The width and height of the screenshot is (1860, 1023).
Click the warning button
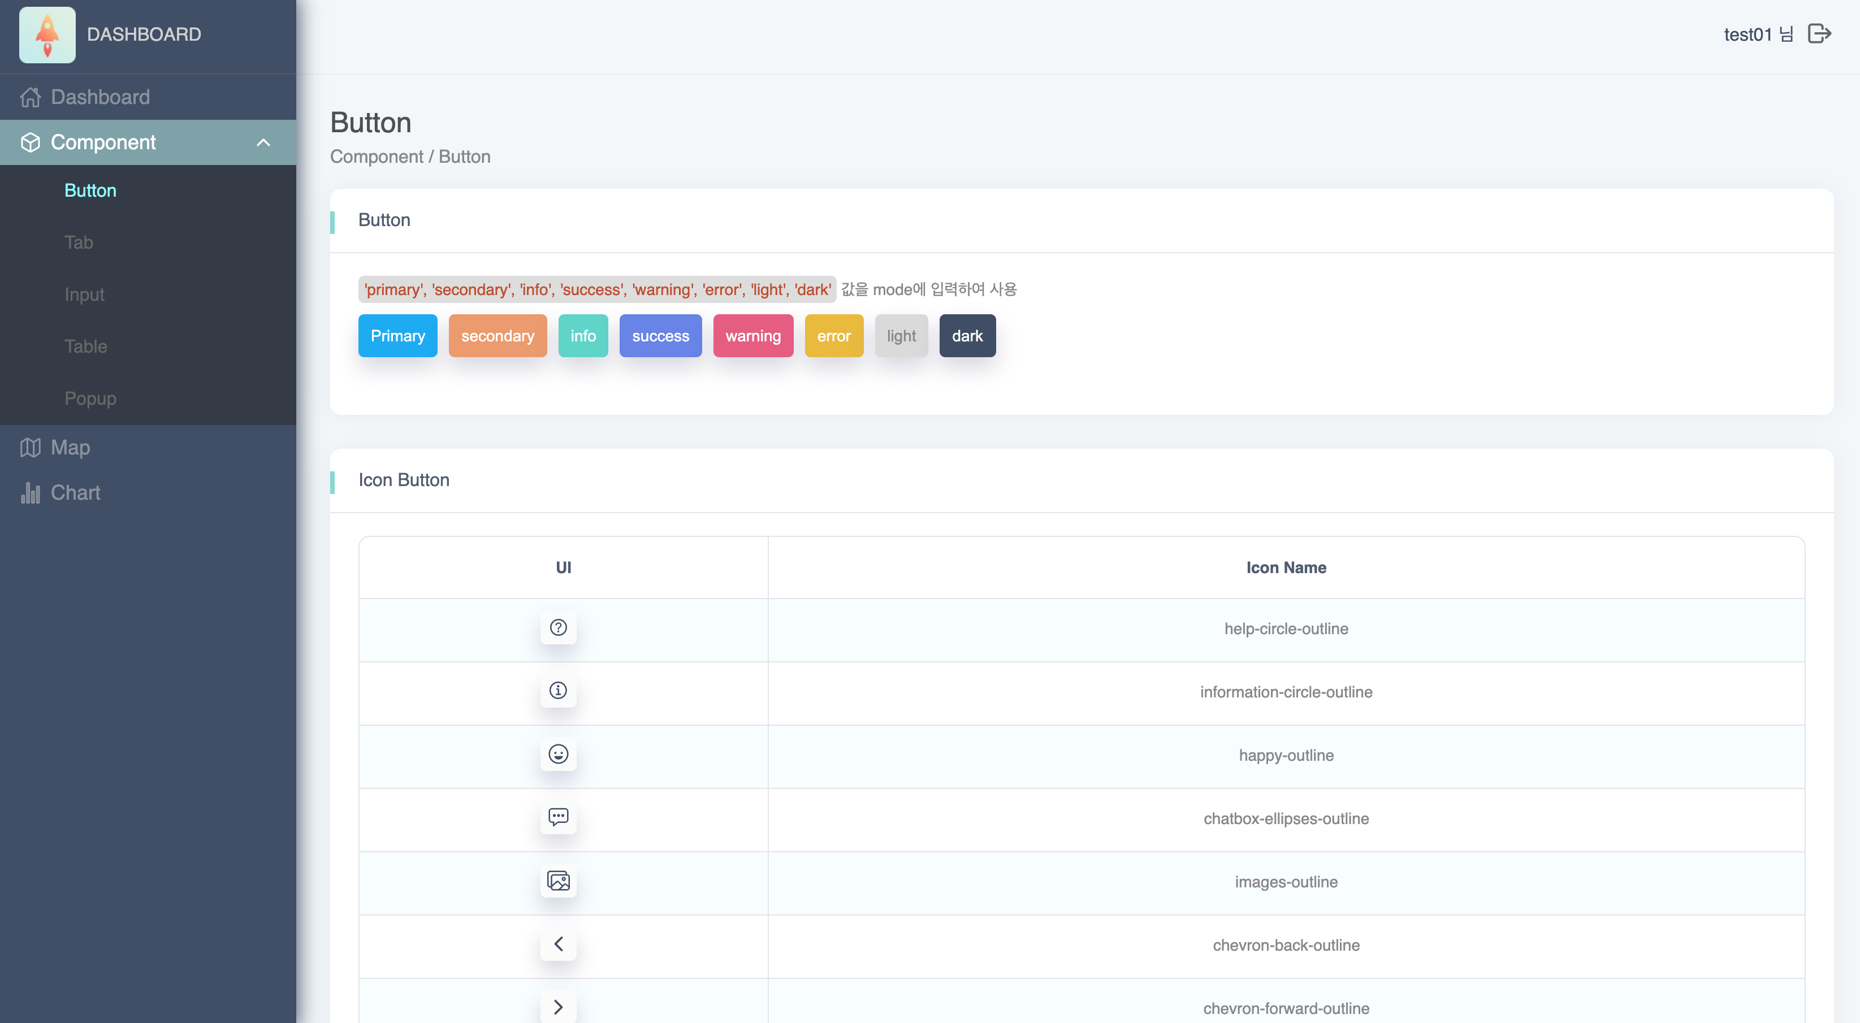753,335
